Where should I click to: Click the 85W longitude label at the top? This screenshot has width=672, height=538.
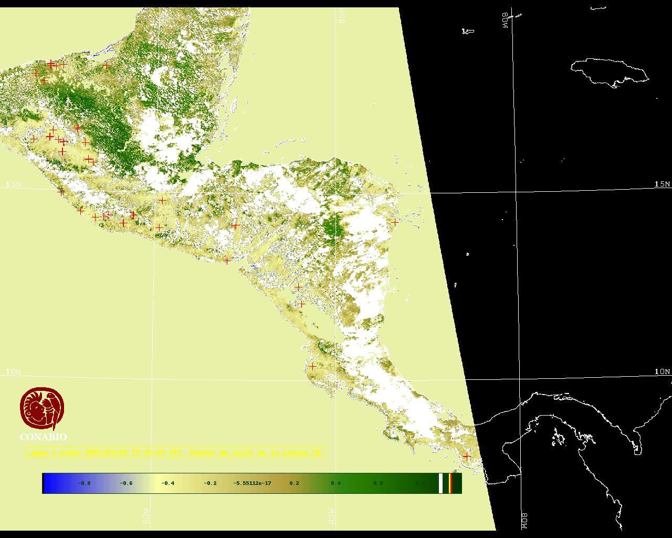[x=342, y=16]
